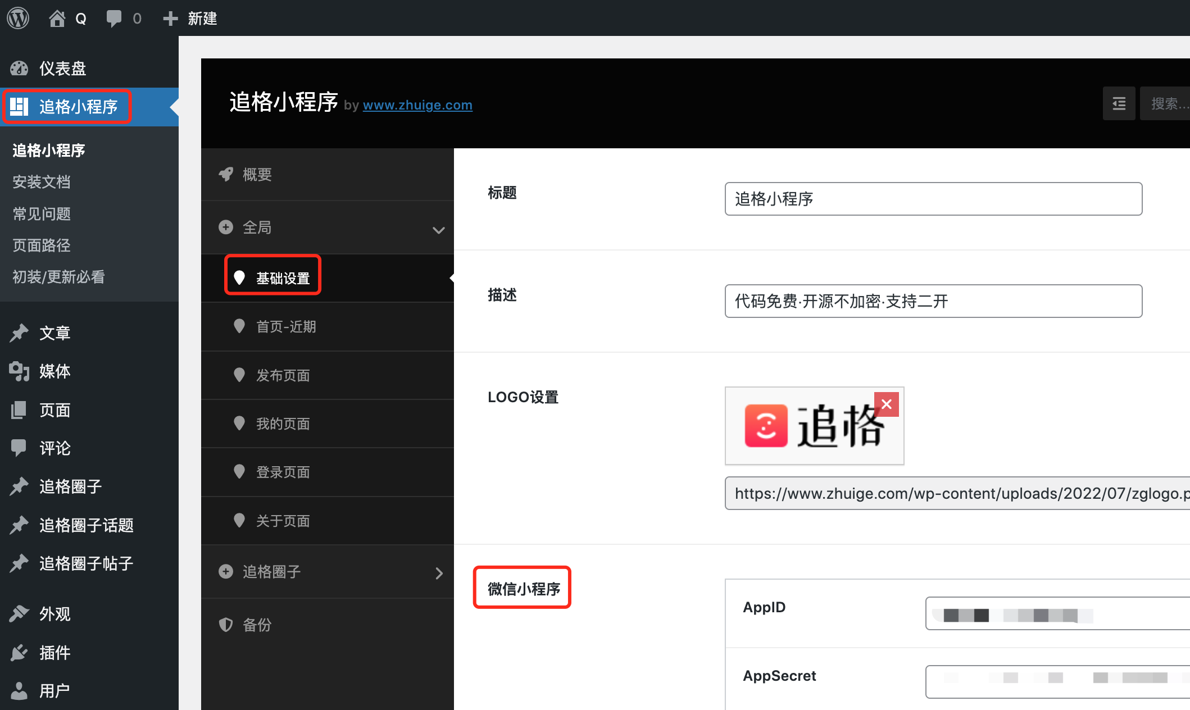The image size is (1190, 710).
Task: Click the AppID input field
Action: coord(1057,613)
